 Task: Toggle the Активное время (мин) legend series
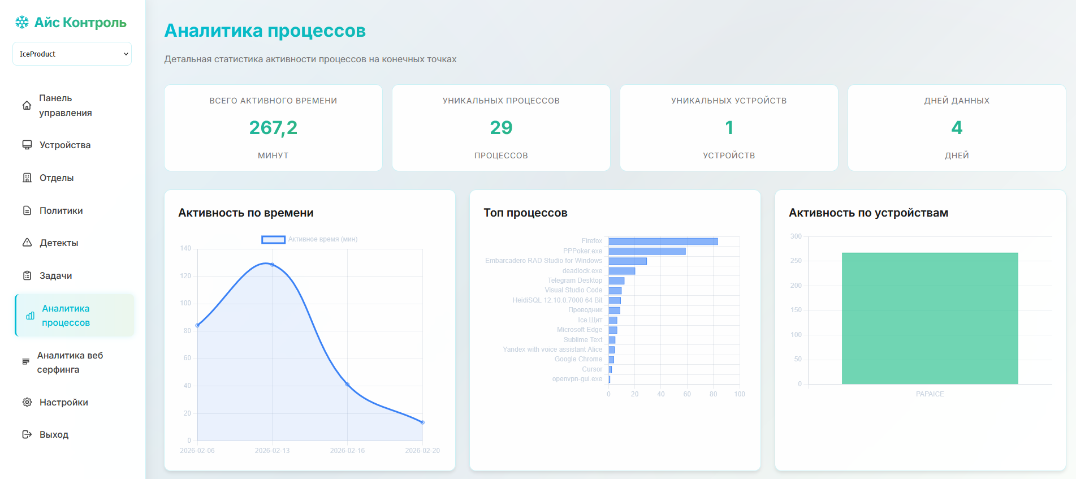coord(309,239)
